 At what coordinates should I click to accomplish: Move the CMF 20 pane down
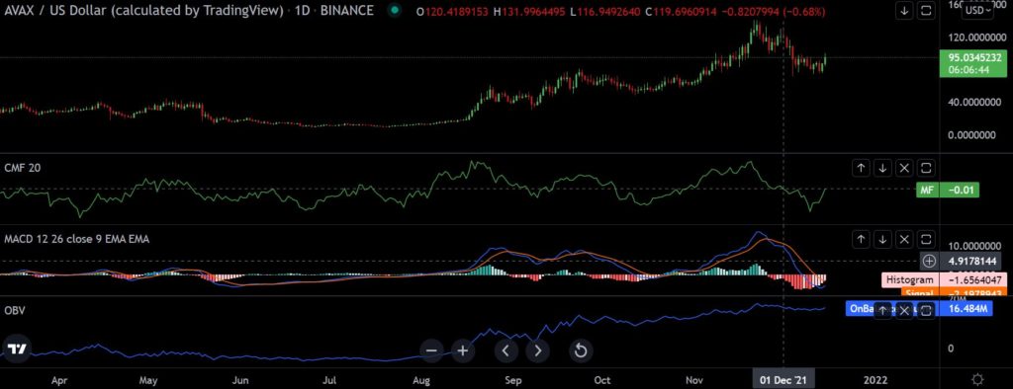(882, 169)
